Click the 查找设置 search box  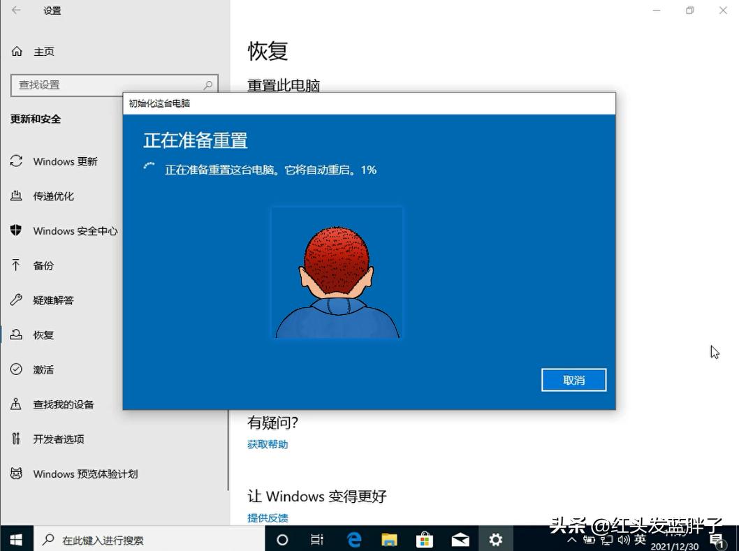115,85
